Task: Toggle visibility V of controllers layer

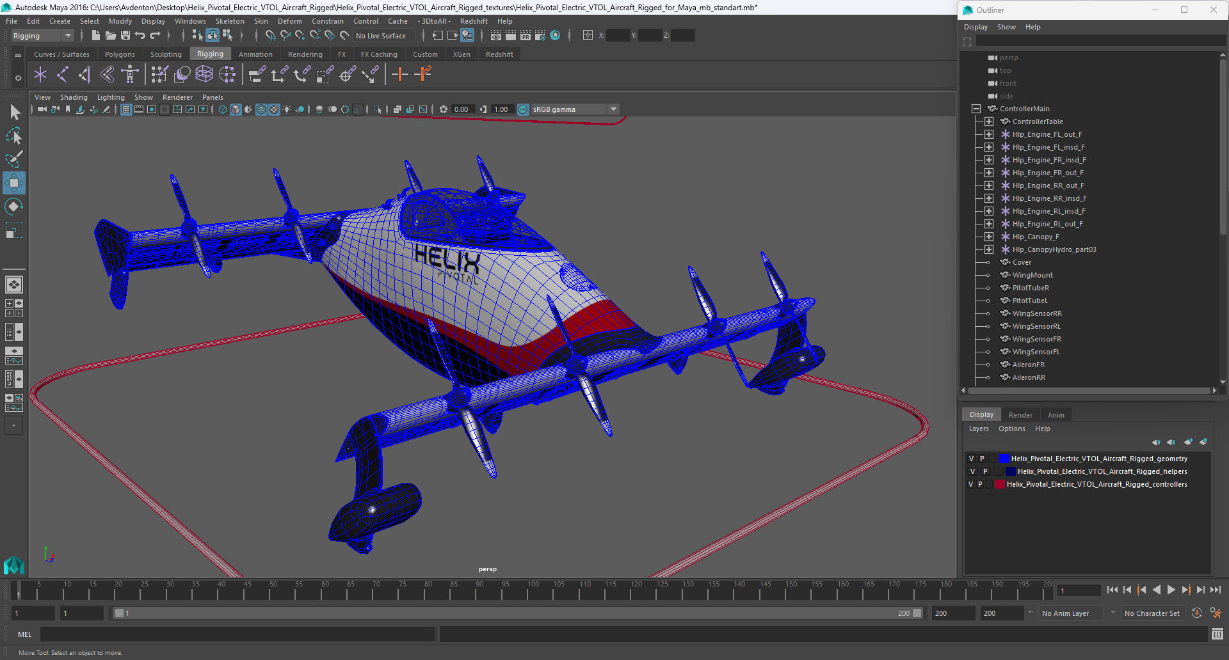Action: (970, 484)
